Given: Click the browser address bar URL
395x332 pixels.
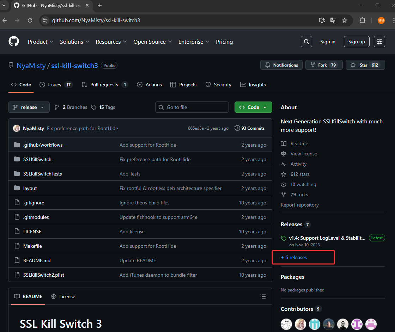Looking at the screenshot, I should [96, 20].
